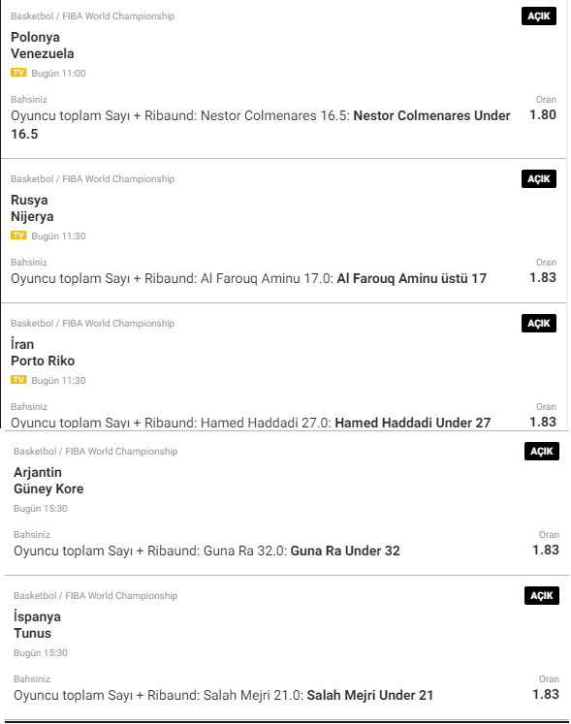Click AÇIK badge on Arjantin Güney Kore bet
Viewport: 571px width, 724px height.
(542, 452)
